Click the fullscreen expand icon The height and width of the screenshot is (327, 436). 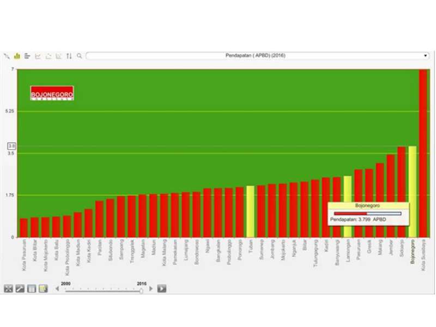click(x=8, y=289)
